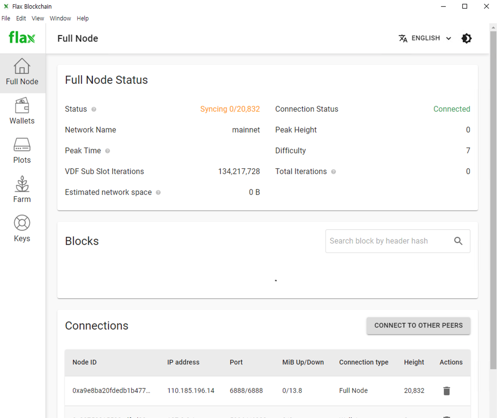The width and height of the screenshot is (497, 418).
Task: Open the File menu
Action: point(6,18)
